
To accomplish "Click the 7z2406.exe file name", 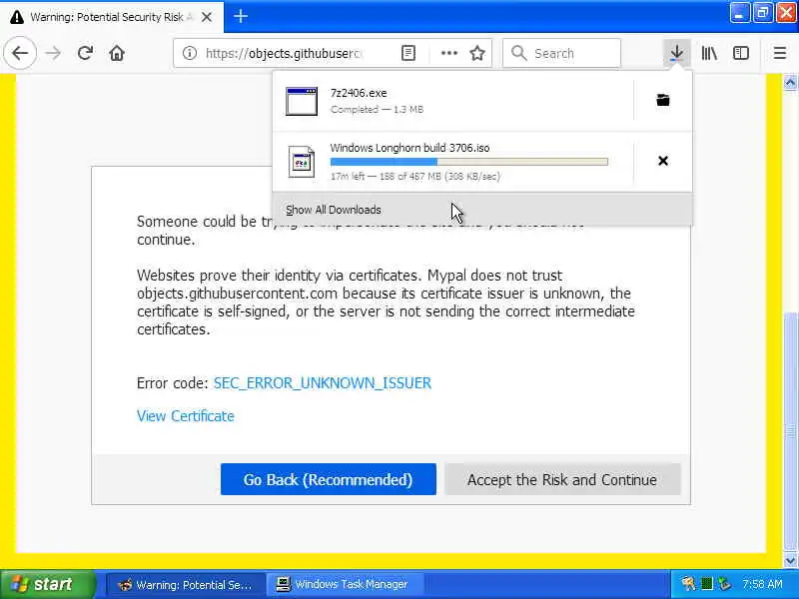I will coord(359,93).
